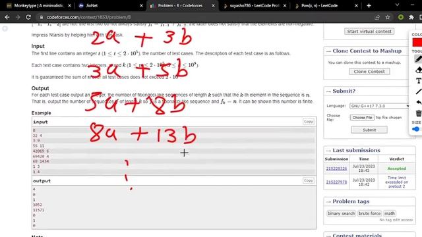
Task: Close the Monkeytype tab
Action: point(69,5)
